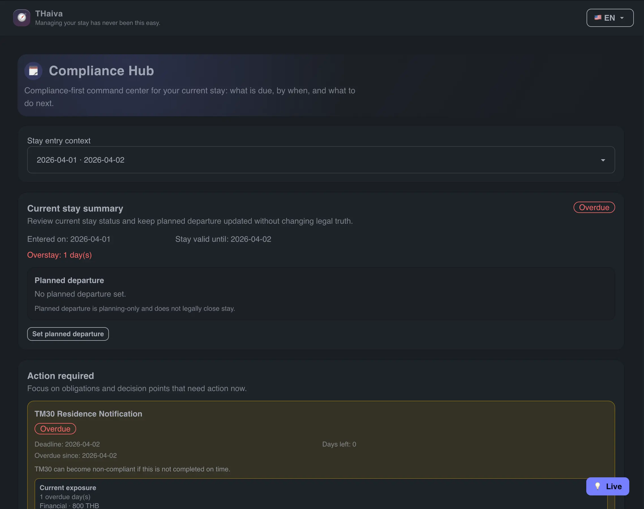Click the lightbulb icon on the Live button
644x509 pixels.
click(x=597, y=486)
